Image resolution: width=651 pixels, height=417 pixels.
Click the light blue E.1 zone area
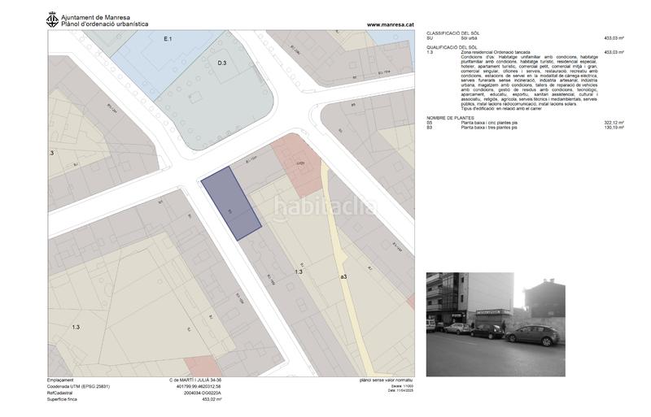pyautogui.click(x=122, y=53)
